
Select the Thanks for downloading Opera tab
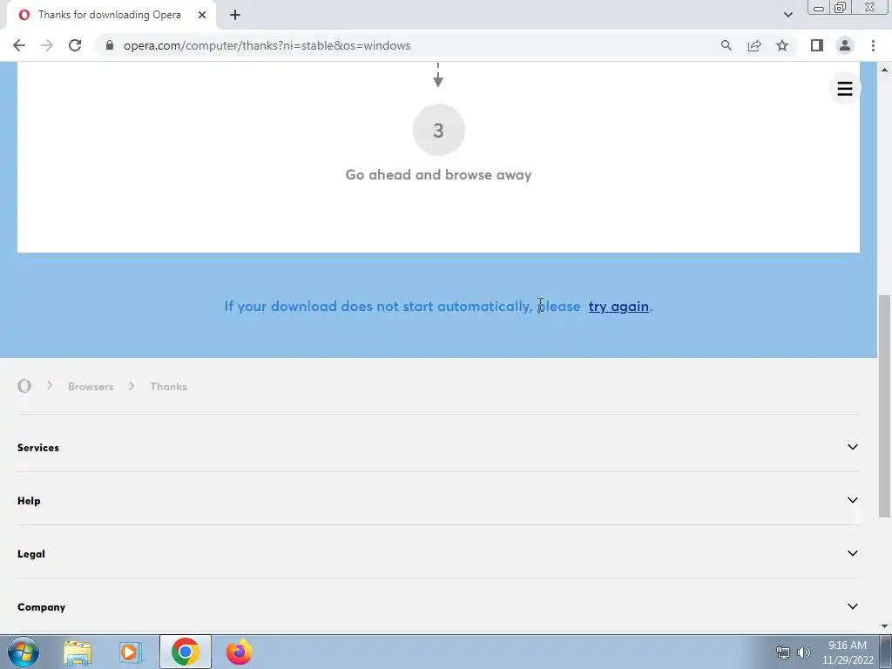click(x=109, y=15)
